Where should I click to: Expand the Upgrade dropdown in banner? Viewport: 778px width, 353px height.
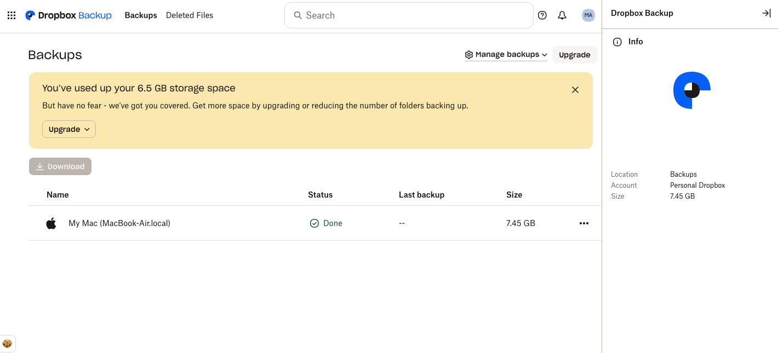point(69,129)
